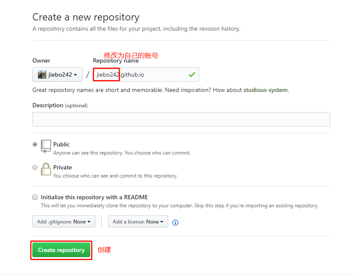Image resolution: width=355 pixels, height=275 pixels.
Task: Click the Private option label
Action: click(x=63, y=167)
